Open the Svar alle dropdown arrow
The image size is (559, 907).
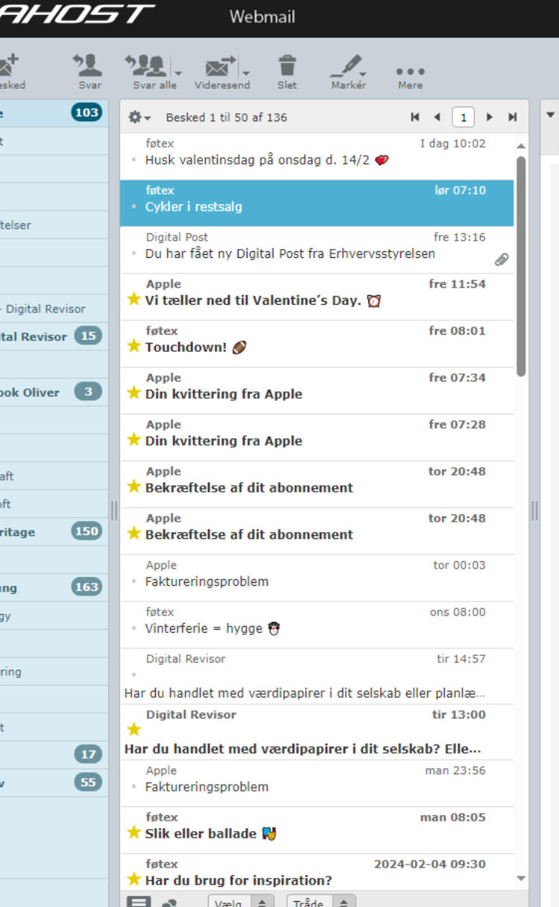177,72
